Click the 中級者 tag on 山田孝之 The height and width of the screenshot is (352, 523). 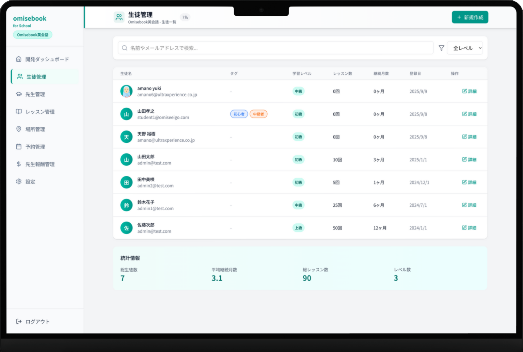(258, 114)
